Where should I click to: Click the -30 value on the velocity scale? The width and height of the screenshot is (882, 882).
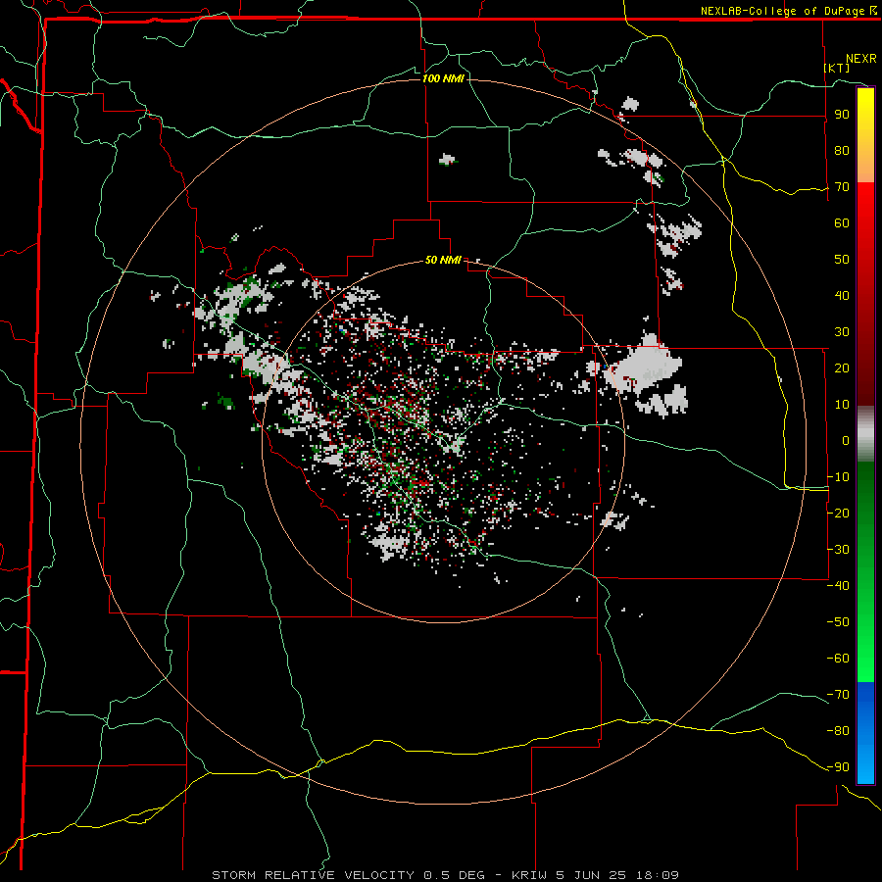(838, 549)
